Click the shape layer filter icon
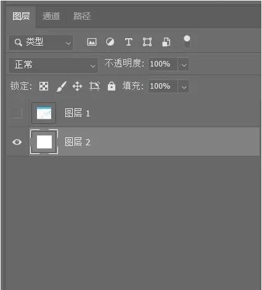 pyautogui.click(x=147, y=42)
